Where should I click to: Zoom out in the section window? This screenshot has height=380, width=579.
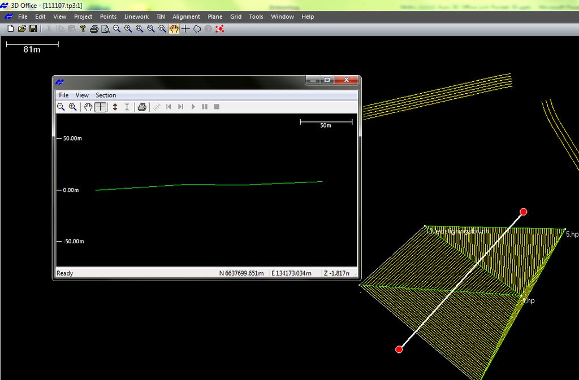tap(61, 107)
